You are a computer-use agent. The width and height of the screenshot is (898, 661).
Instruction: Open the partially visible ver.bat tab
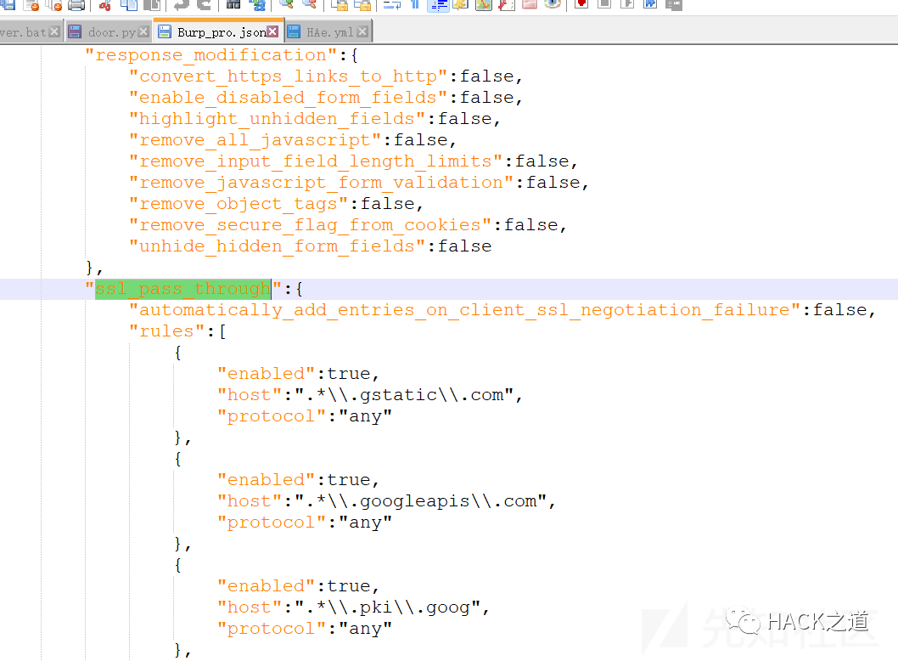point(30,32)
